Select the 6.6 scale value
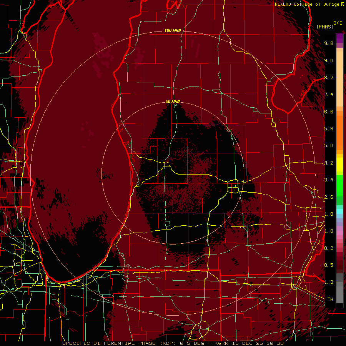Screen dimensions: 346x346 click(x=329, y=111)
